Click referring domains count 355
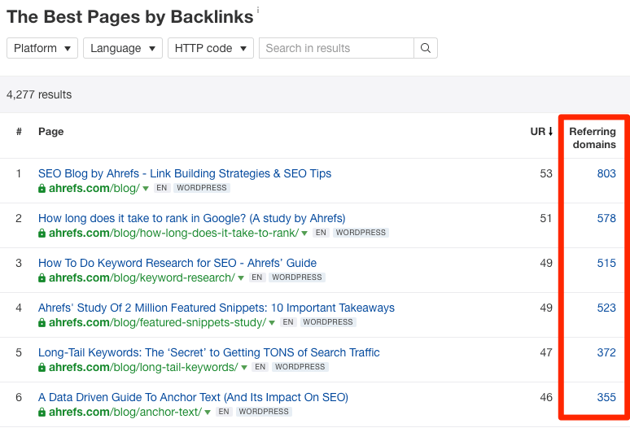The image size is (630, 428). pyautogui.click(x=606, y=397)
